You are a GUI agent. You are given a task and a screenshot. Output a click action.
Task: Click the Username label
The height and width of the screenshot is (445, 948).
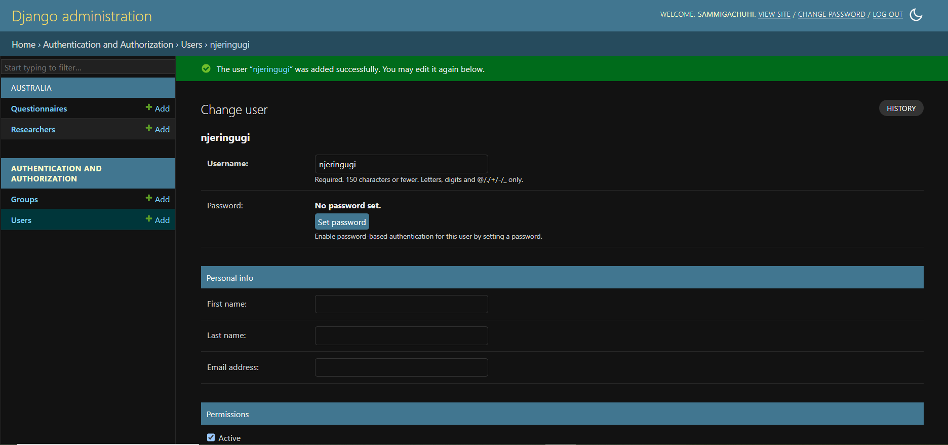click(x=227, y=163)
